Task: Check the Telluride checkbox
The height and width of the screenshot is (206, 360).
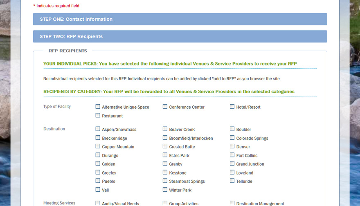Action: pyautogui.click(x=232, y=181)
